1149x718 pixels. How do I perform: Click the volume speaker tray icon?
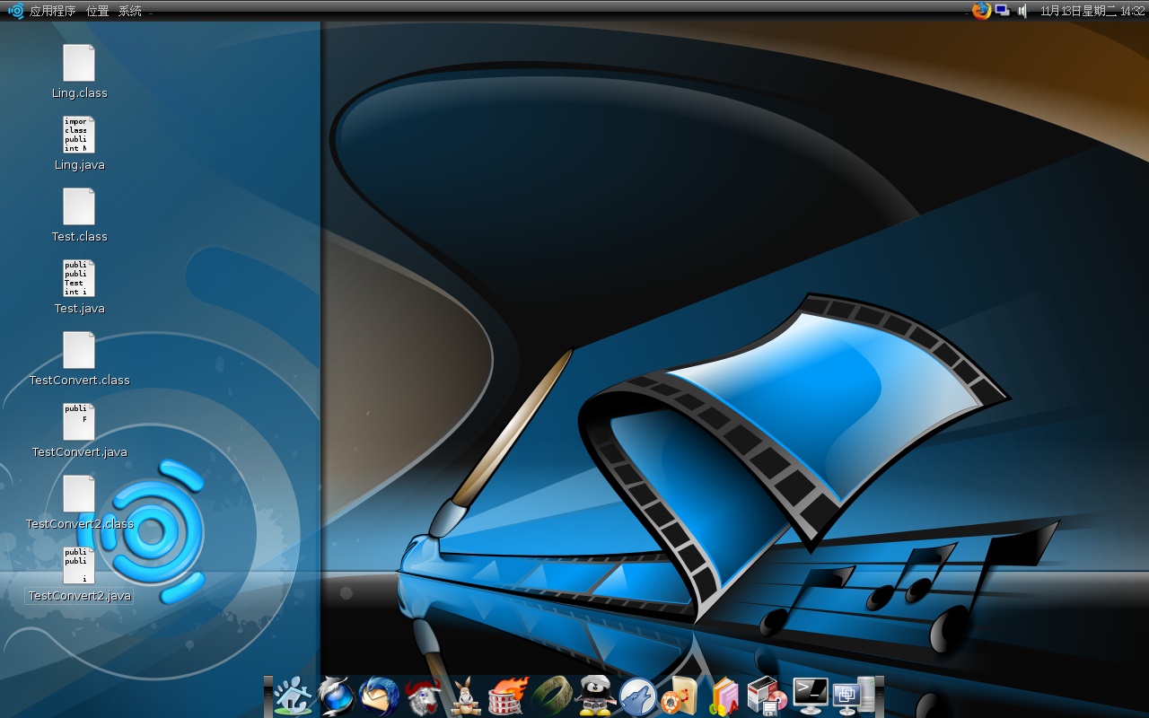click(x=1022, y=11)
